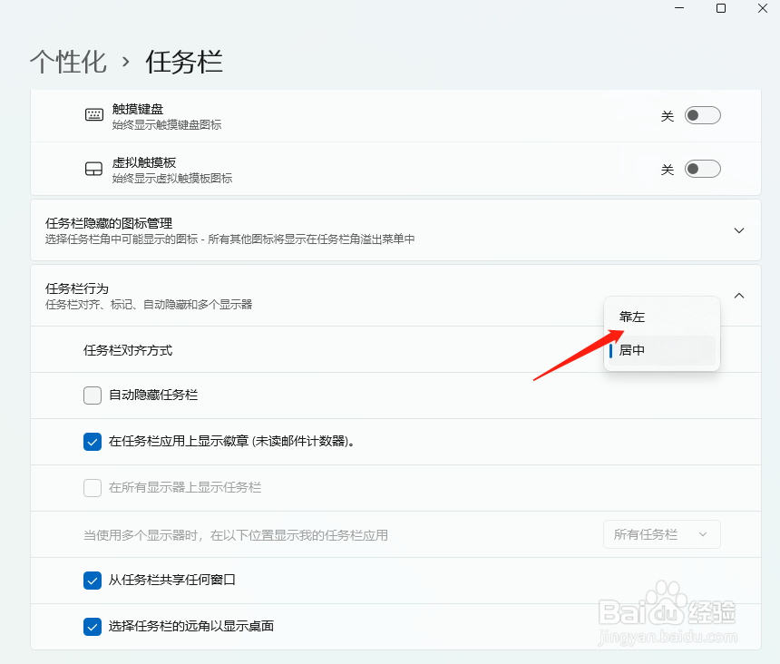Select 居中 alignment option

click(661, 350)
